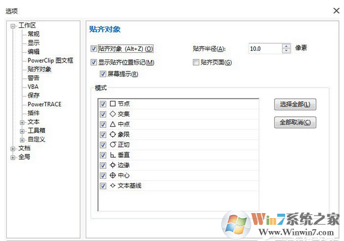Click 全部取消(C) button
The width and height of the screenshot is (344, 241).
(295, 122)
